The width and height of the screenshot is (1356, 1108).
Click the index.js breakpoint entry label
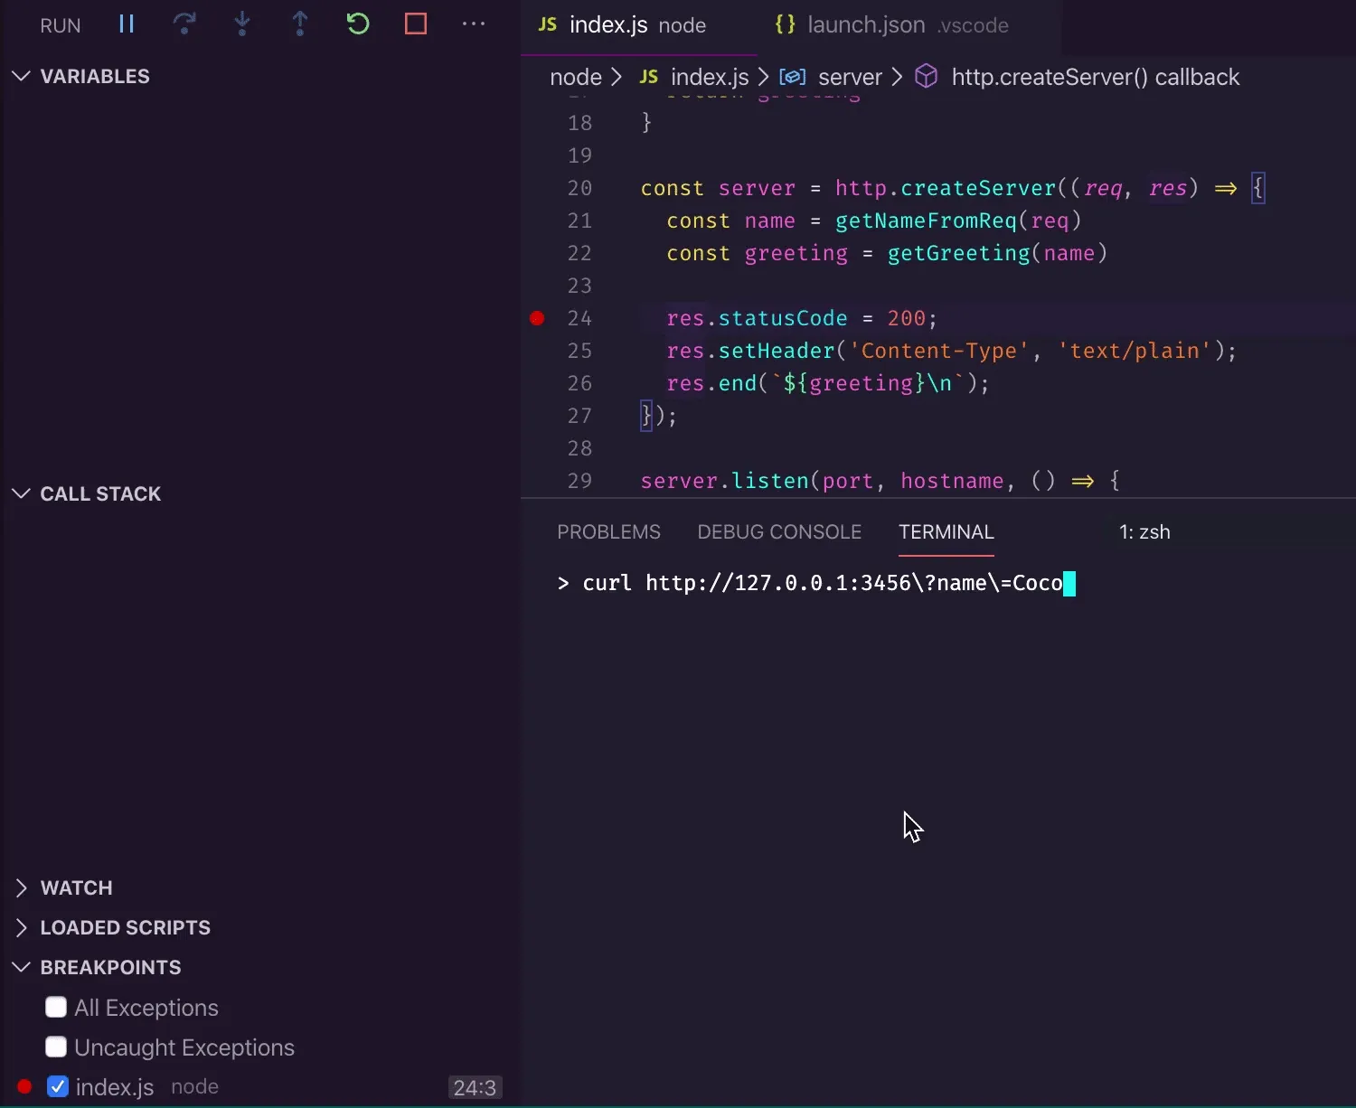point(115,1086)
